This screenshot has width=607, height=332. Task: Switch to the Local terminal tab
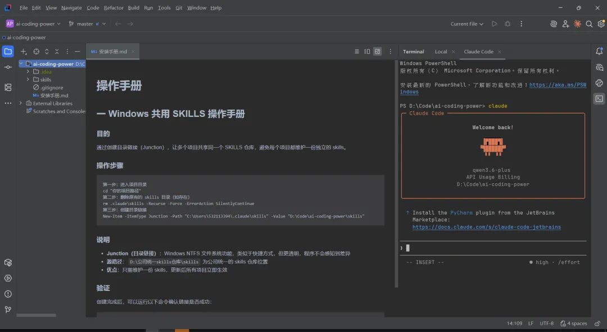[441, 52]
